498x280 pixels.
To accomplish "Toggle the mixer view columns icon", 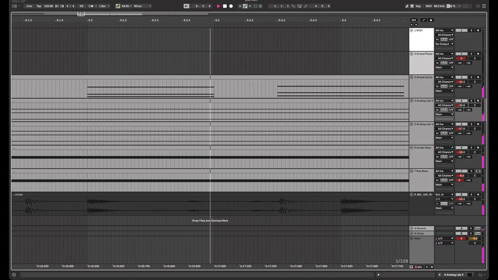I will 478,6.
